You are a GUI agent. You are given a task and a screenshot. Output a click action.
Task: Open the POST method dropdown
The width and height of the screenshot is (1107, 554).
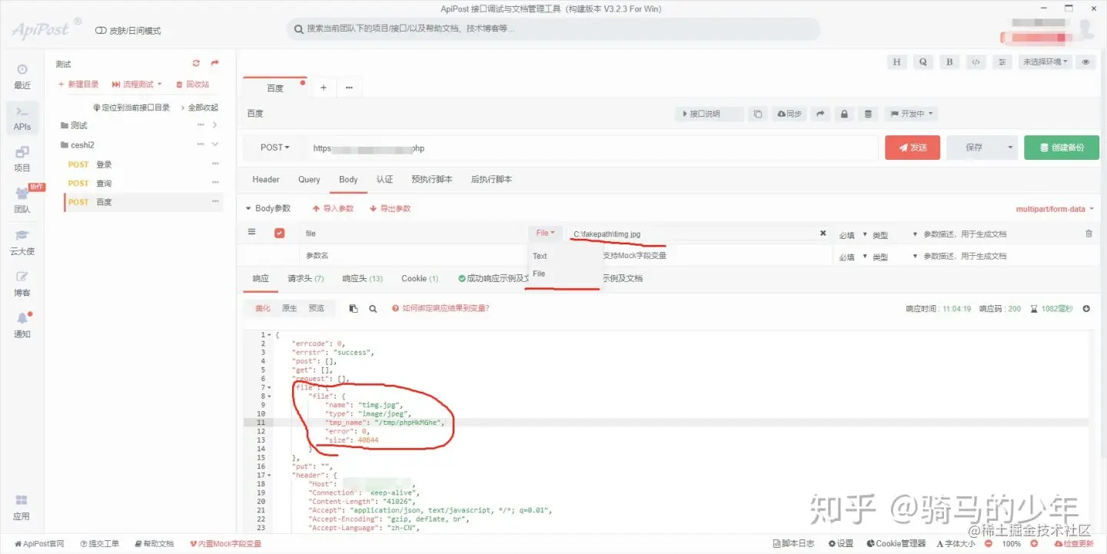click(274, 148)
